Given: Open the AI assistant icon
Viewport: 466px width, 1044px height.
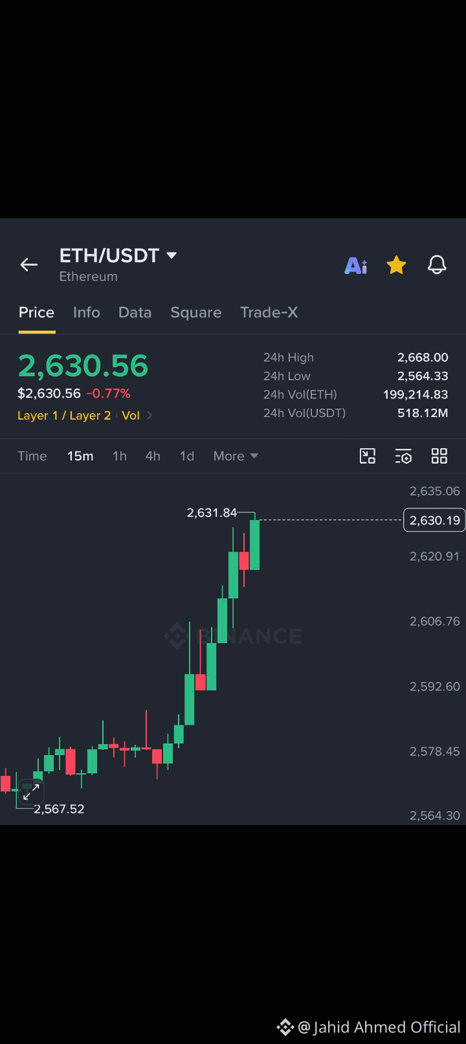Looking at the screenshot, I should coord(356,266).
